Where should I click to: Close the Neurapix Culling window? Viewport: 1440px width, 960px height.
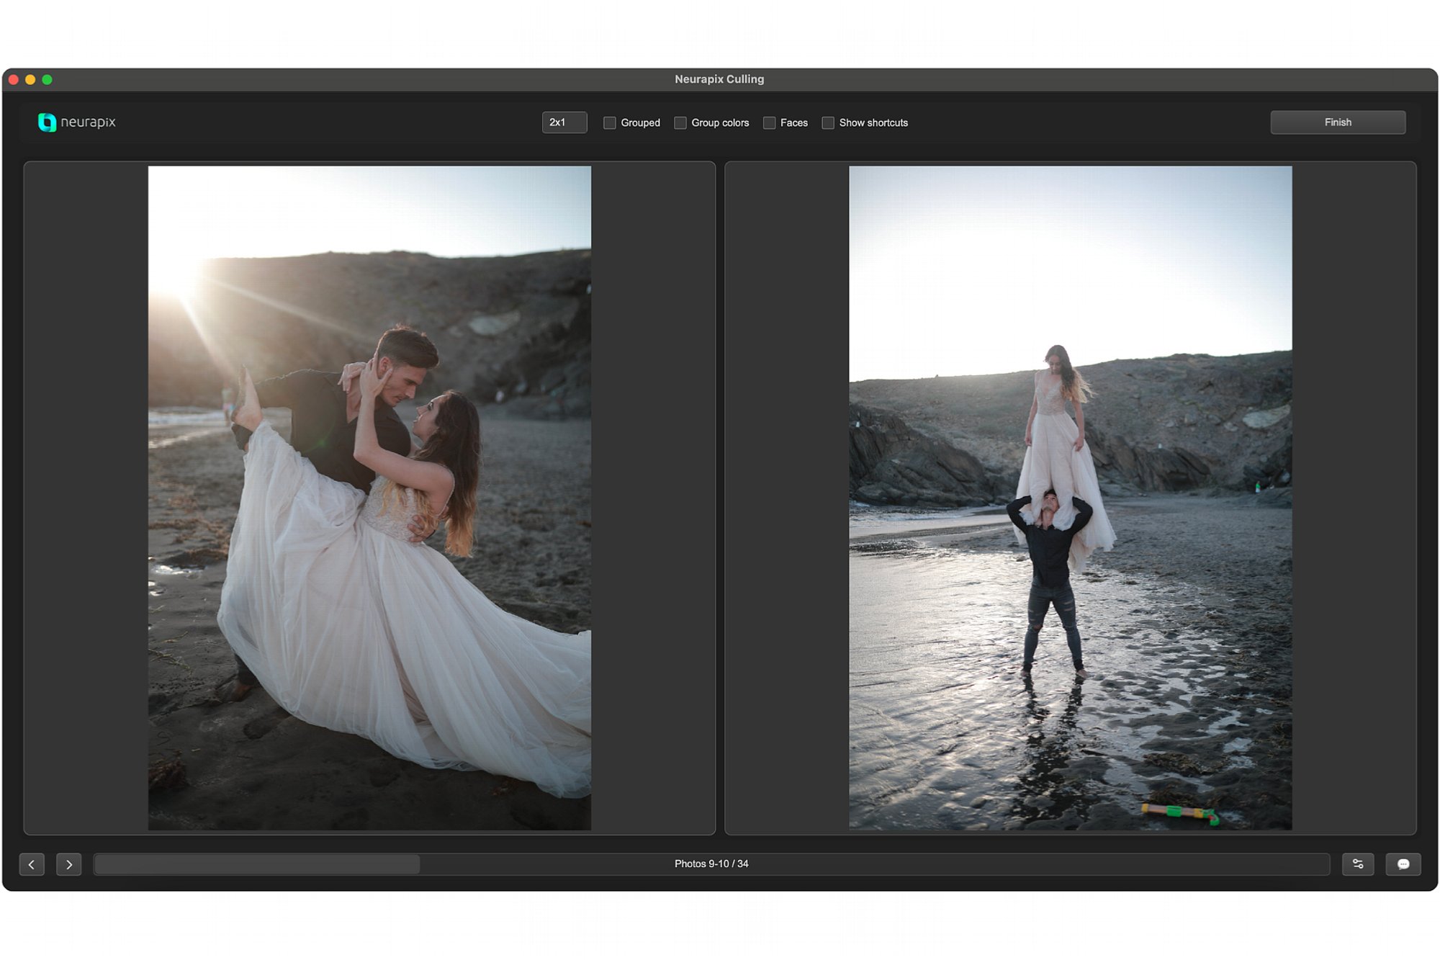point(14,80)
